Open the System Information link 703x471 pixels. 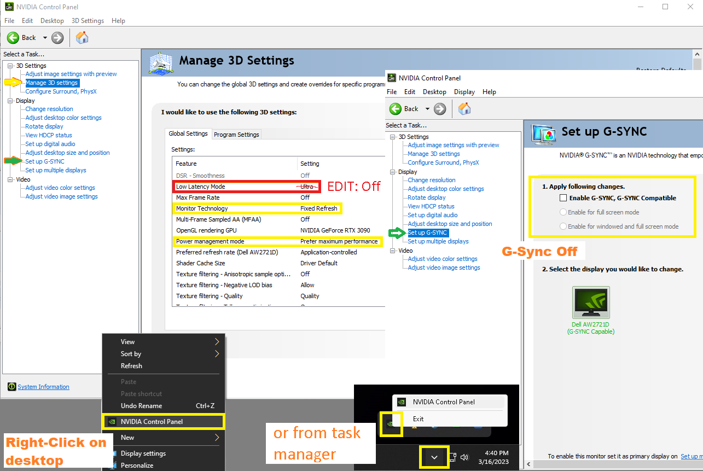click(x=43, y=387)
